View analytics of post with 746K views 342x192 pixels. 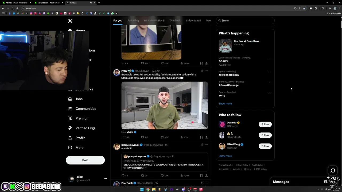point(185,63)
